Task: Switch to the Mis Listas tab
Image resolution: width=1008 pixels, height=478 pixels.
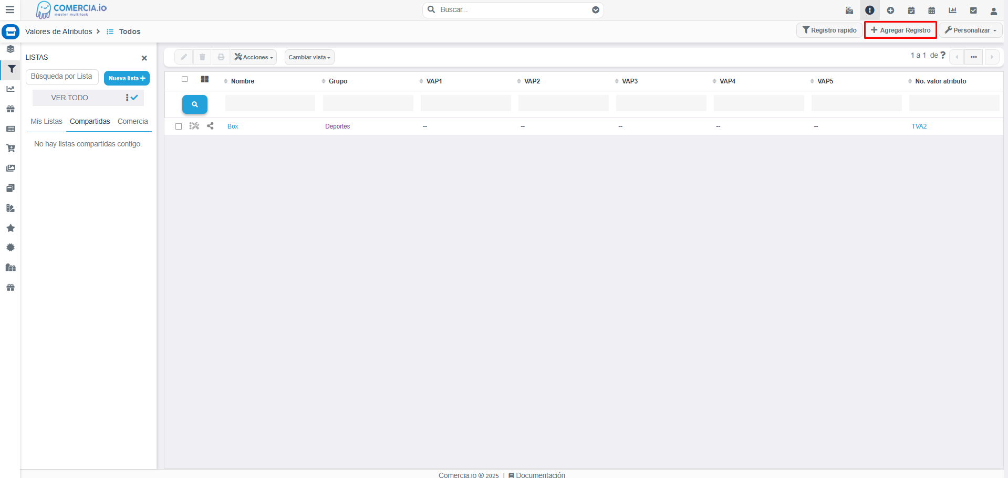Action: point(46,121)
